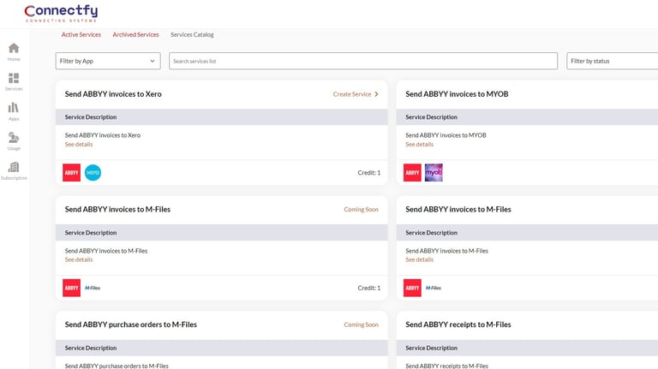Click the description text Send ABBYY purchase orders to M-Files
This screenshot has height=369, width=658.
click(x=117, y=366)
